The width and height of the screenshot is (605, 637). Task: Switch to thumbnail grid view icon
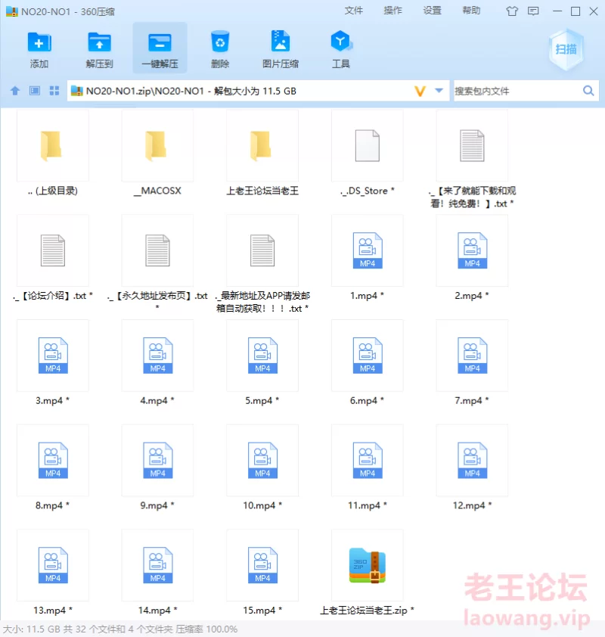coord(54,91)
